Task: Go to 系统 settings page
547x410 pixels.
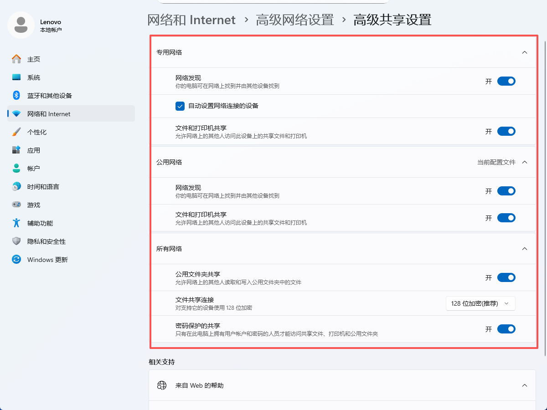Action: coord(34,77)
